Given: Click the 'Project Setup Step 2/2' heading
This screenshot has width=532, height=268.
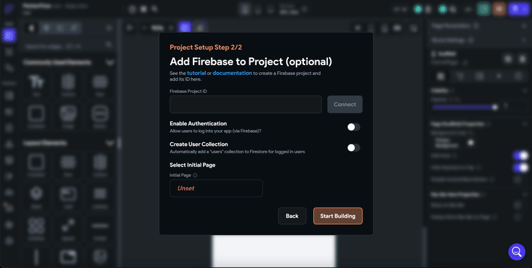Looking at the screenshot, I should [206, 47].
